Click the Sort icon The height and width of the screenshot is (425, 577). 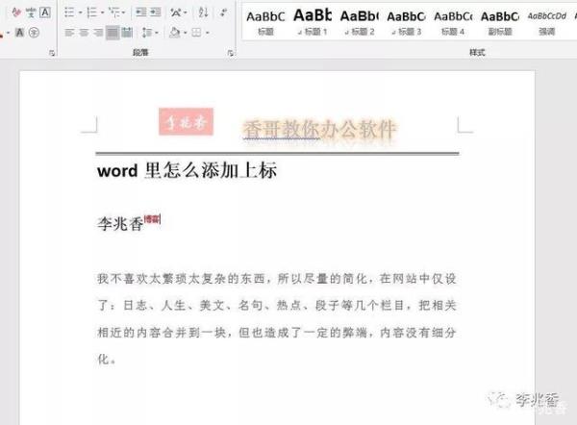point(203,12)
